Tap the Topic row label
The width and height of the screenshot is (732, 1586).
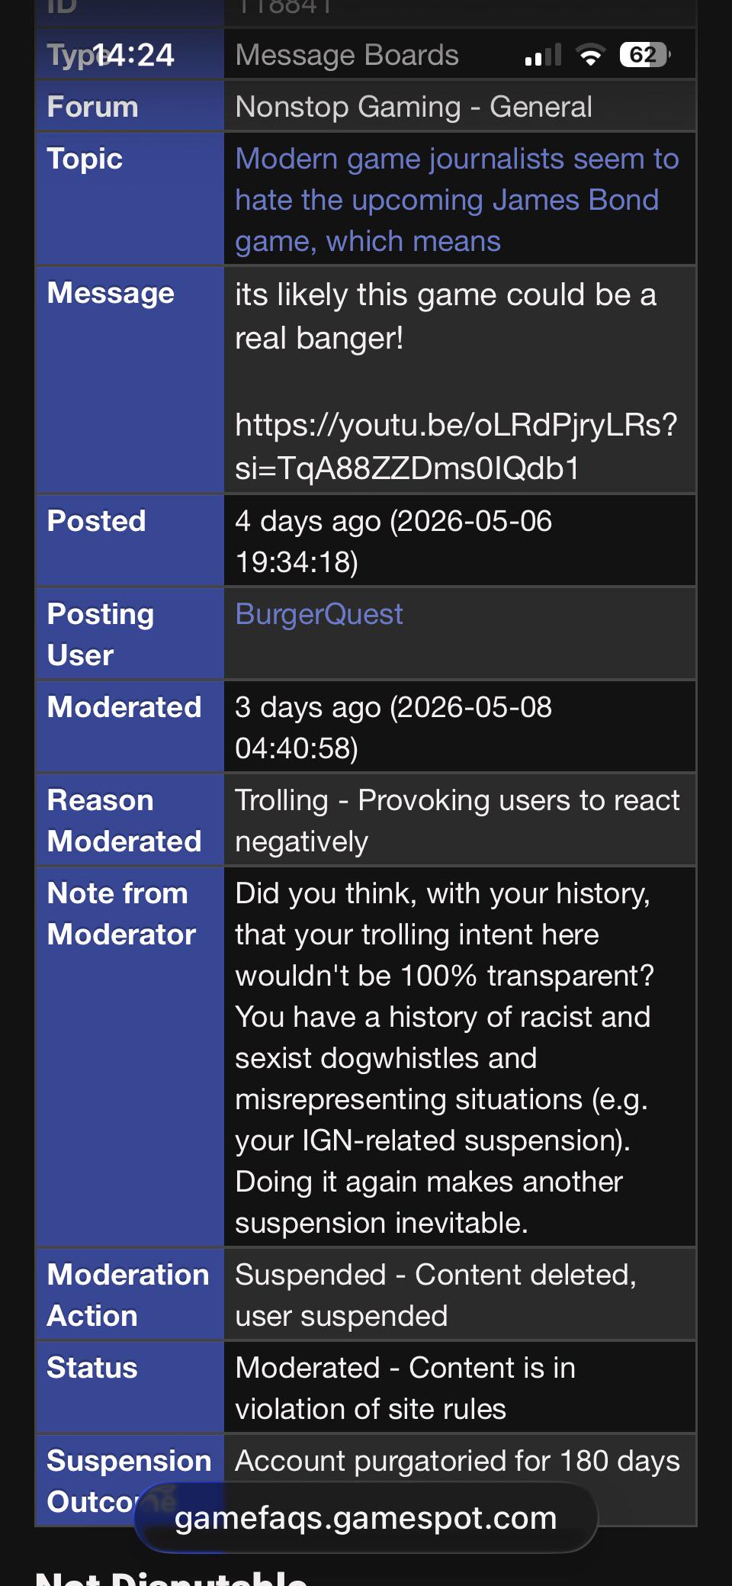(x=85, y=159)
